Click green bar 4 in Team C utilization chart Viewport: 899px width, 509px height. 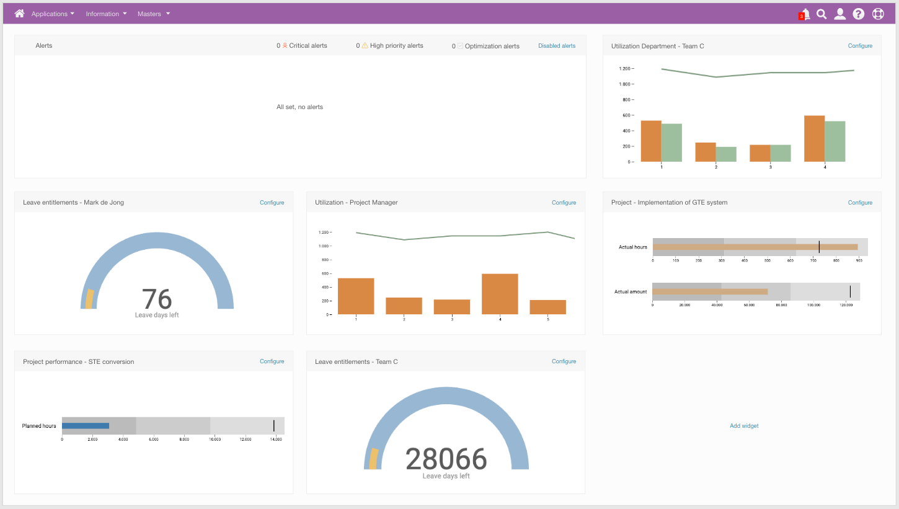835,141
